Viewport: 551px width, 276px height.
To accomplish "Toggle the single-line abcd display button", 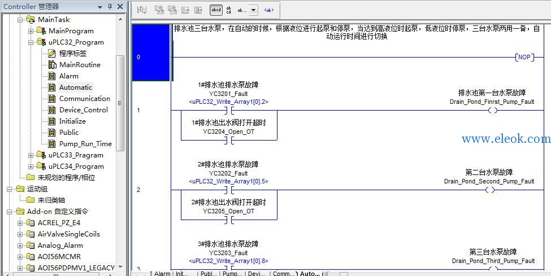I will click(216, 10).
